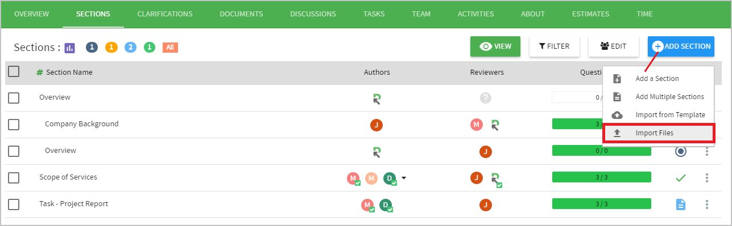The width and height of the screenshot is (732, 226).
Task: Open the TEAM tab
Action: (421, 14)
